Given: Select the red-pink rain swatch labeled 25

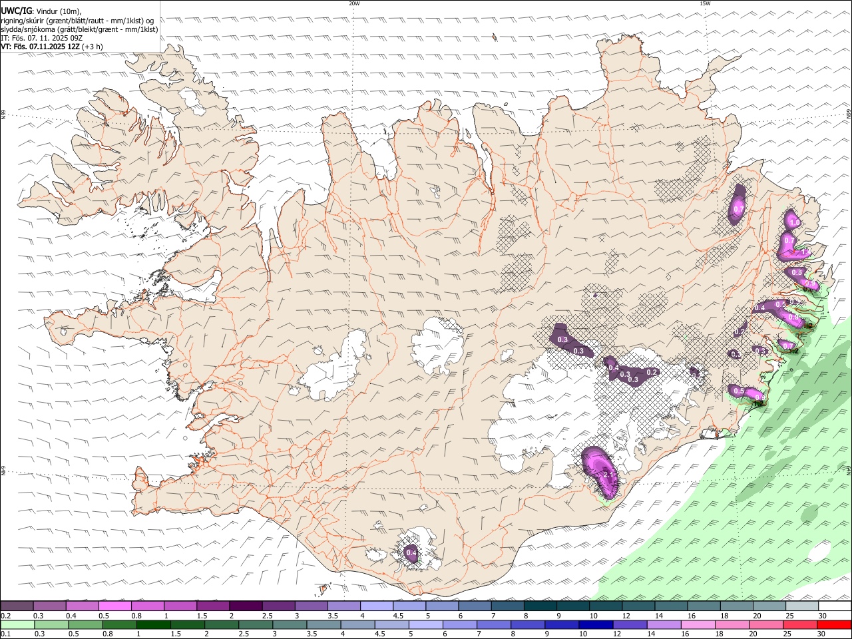Looking at the screenshot, I should coord(800,625).
